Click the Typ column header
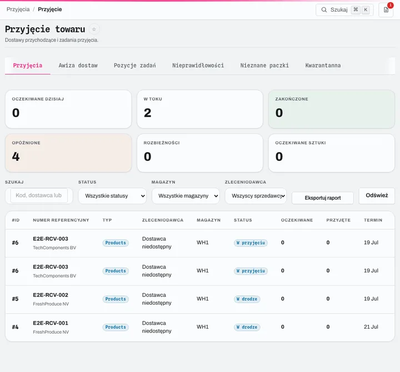Image resolution: width=400 pixels, height=372 pixels. click(x=107, y=220)
